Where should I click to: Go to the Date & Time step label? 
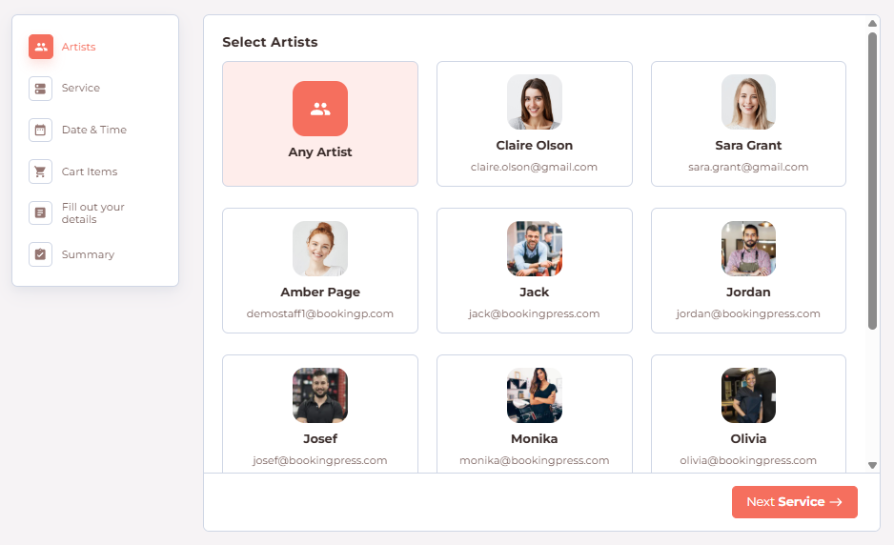94,130
